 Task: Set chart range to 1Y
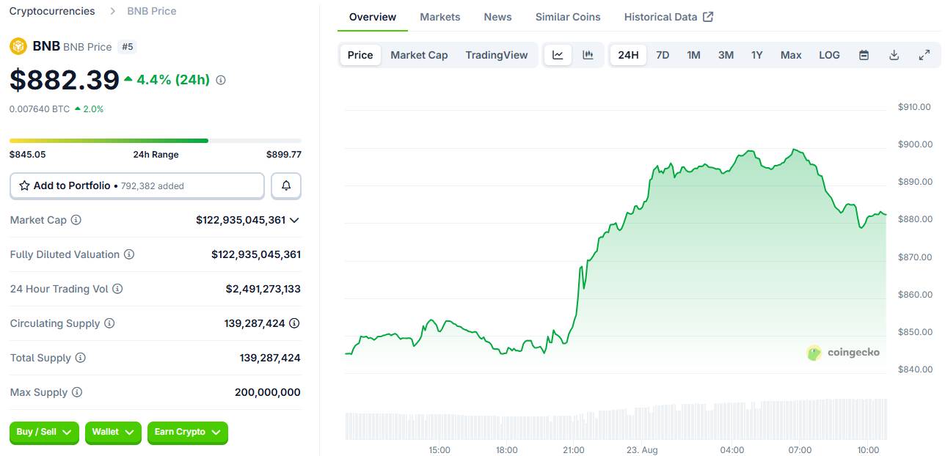pos(757,55)
